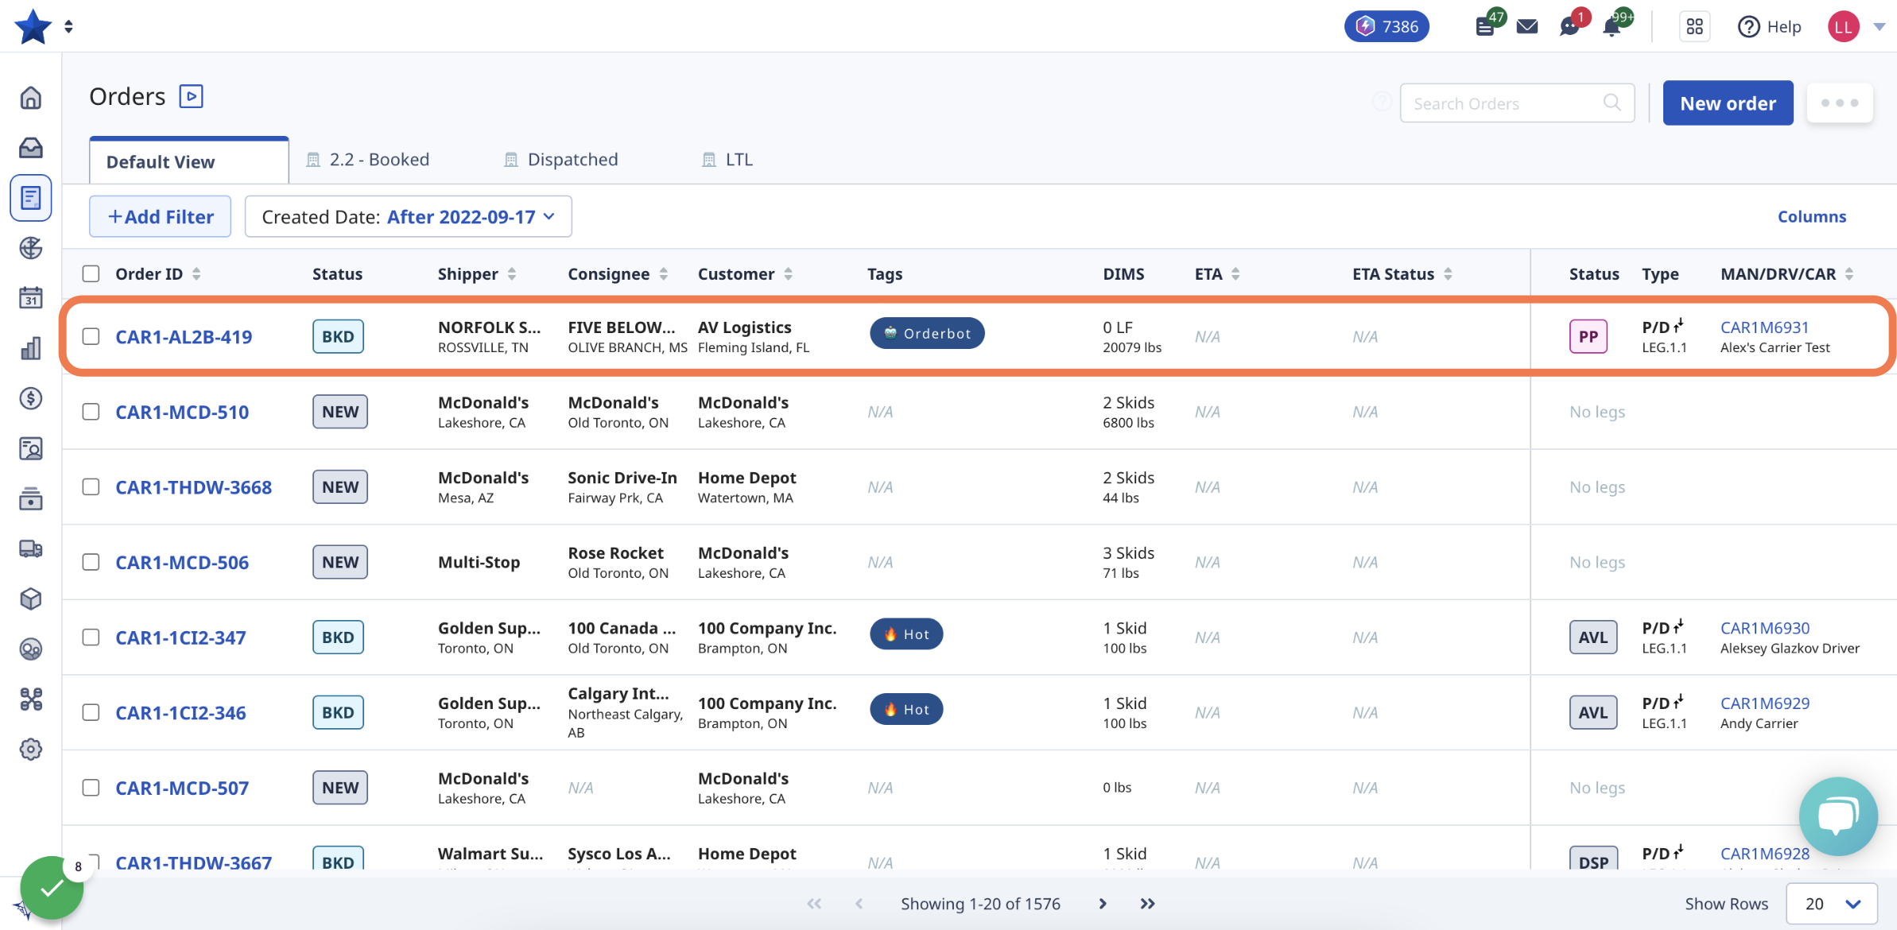
Task: Open the Home dashboard from the sidebar
Action: 30,96
